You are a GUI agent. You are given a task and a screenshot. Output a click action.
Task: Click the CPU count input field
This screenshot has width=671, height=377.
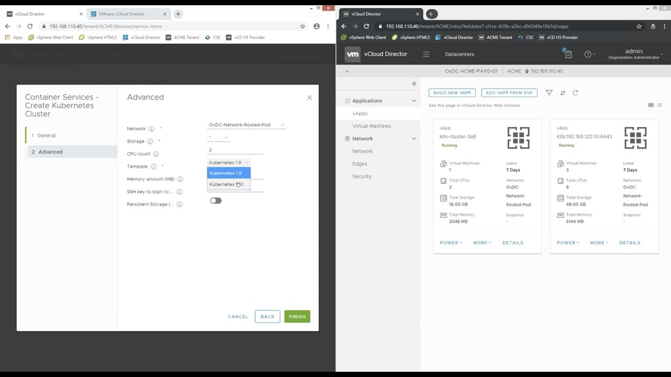click(235, 150)
